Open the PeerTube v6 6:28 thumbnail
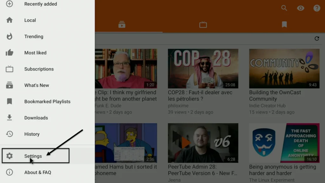 pos(203,143)
